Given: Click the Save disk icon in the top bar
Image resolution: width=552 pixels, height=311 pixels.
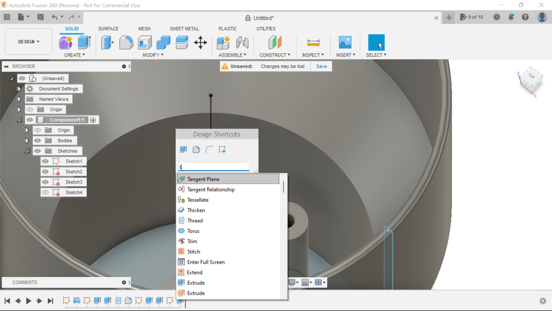Looking at the screenshot, I should click(x=41, y=17).
